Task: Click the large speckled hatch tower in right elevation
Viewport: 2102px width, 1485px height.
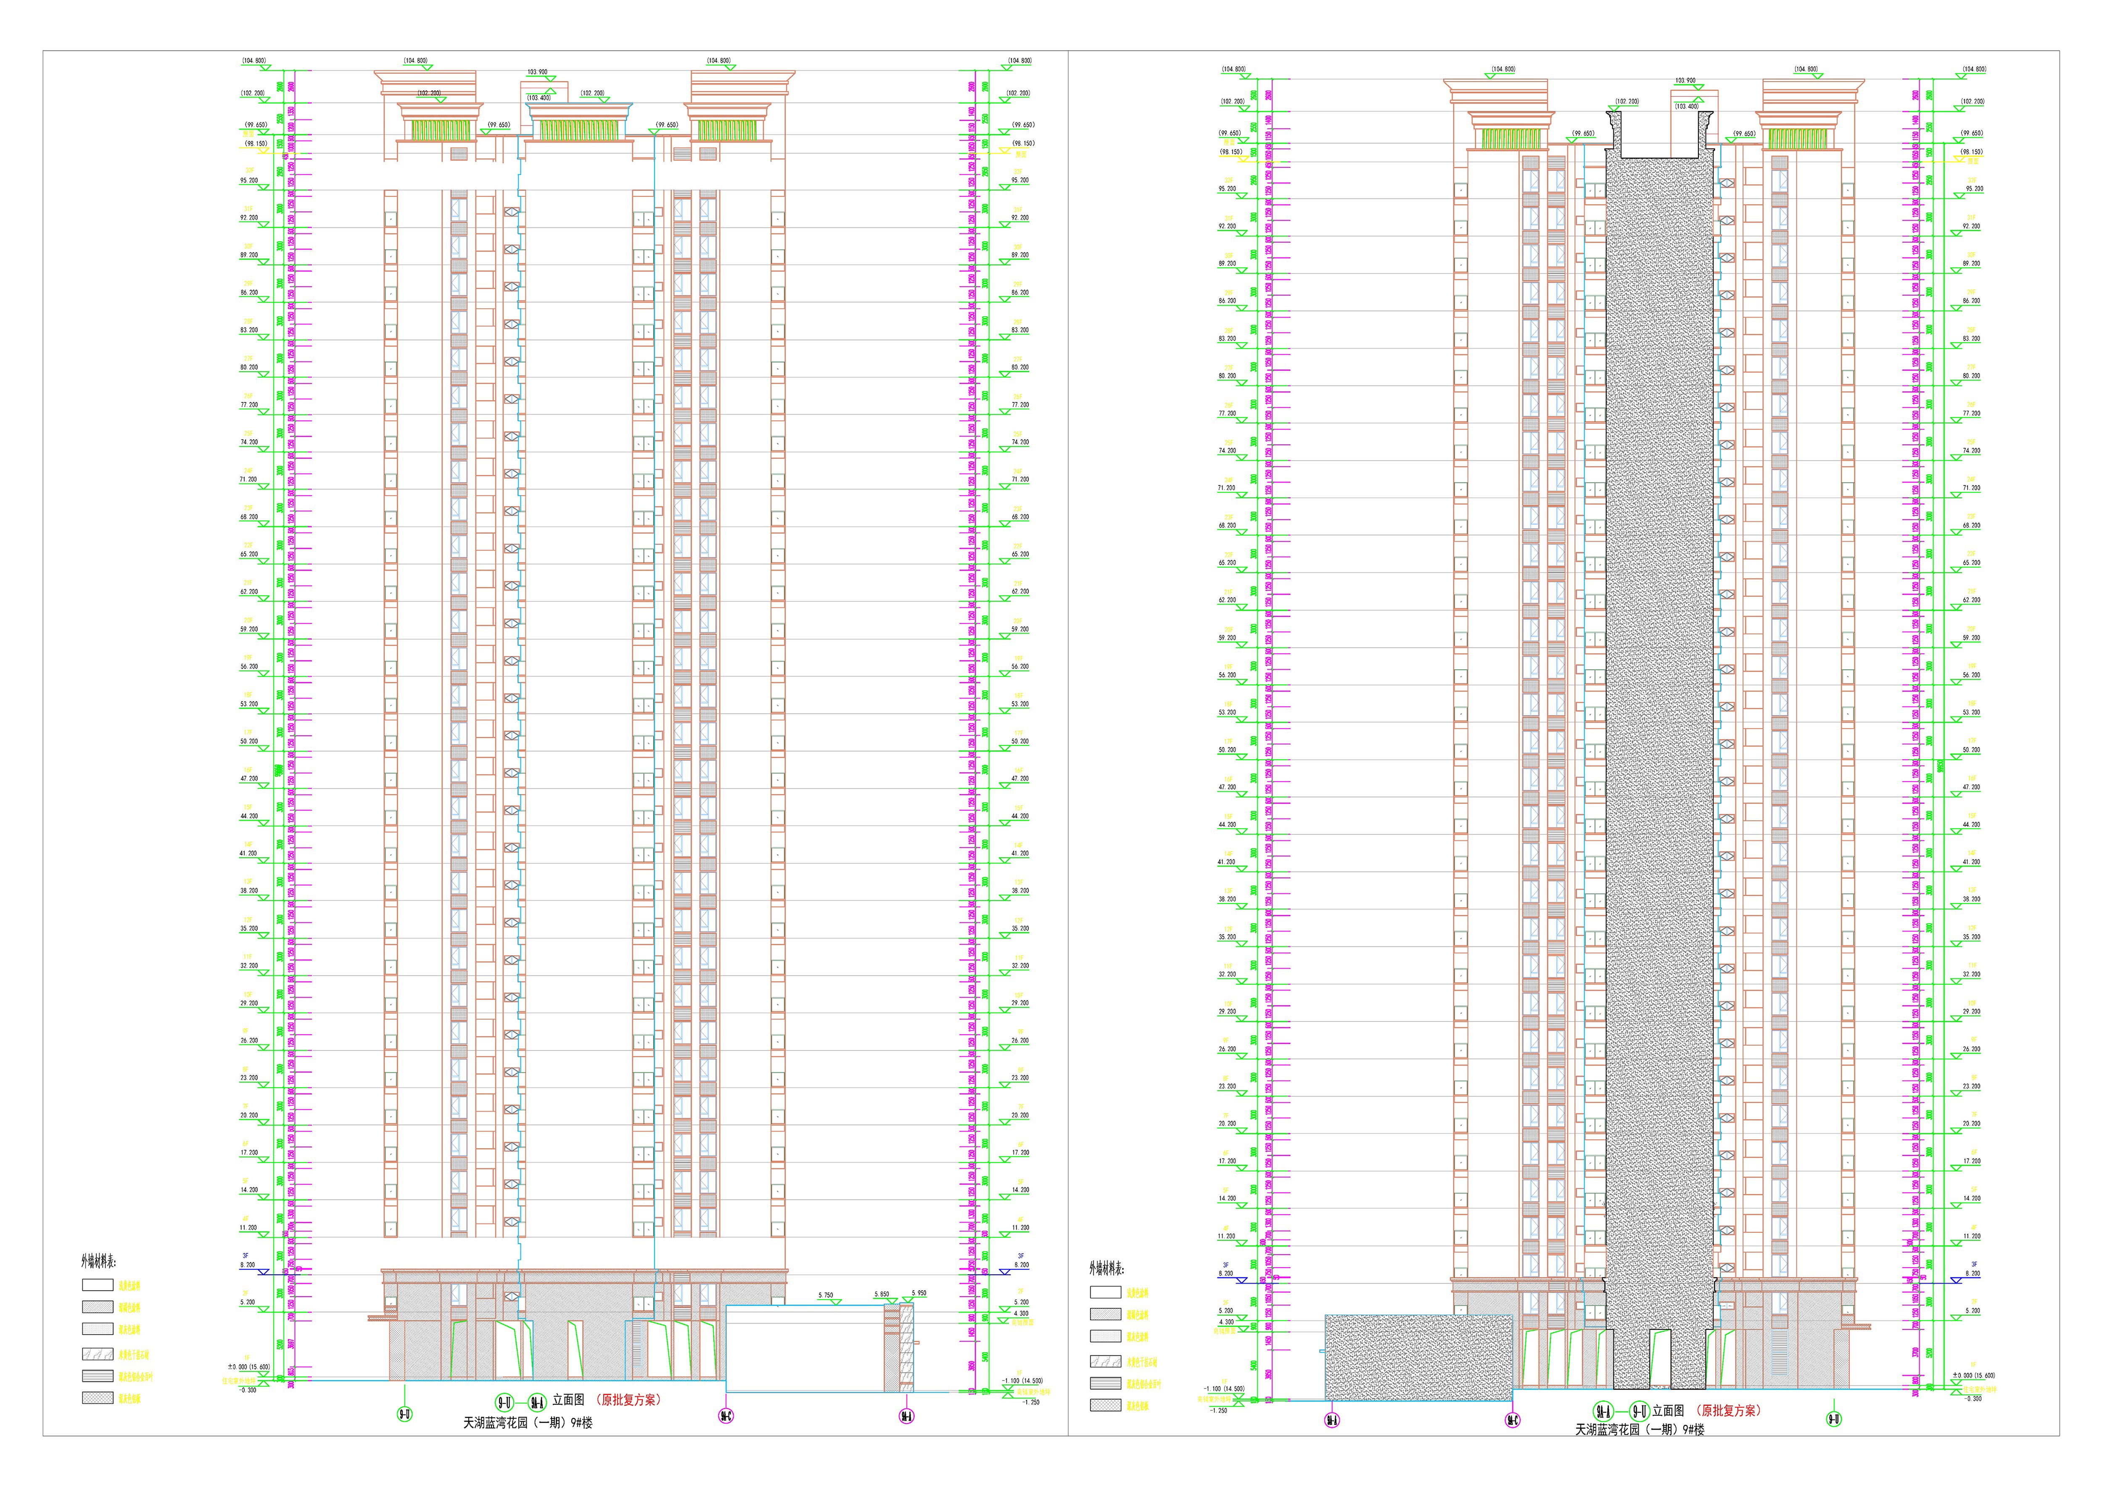Action: click(x=1660, y=732)
